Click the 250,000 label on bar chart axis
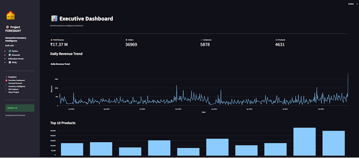 [x=53, y=131]
